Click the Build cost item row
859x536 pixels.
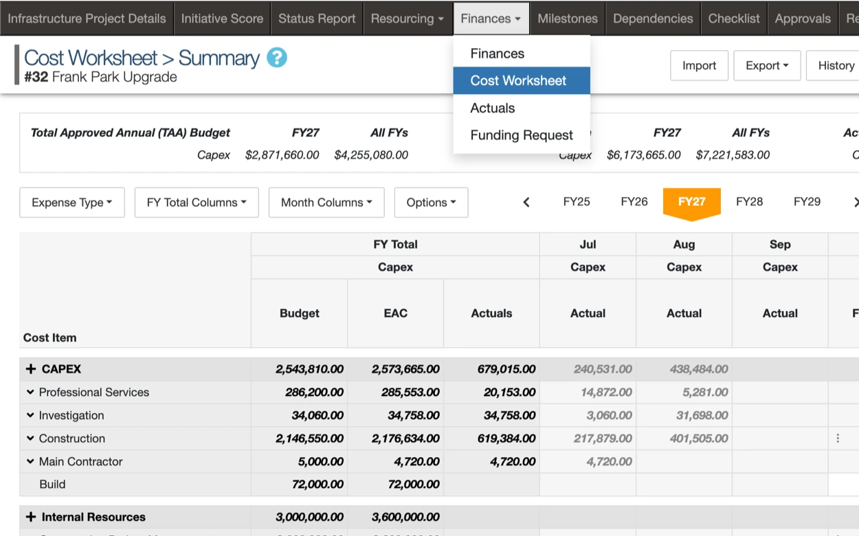[135, 485]
